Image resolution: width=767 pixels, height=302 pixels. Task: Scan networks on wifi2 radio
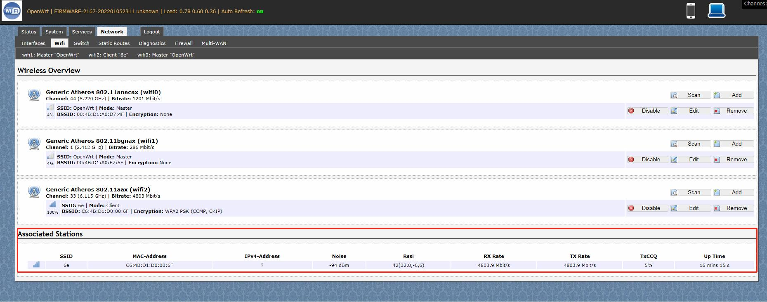coord(690,193)
